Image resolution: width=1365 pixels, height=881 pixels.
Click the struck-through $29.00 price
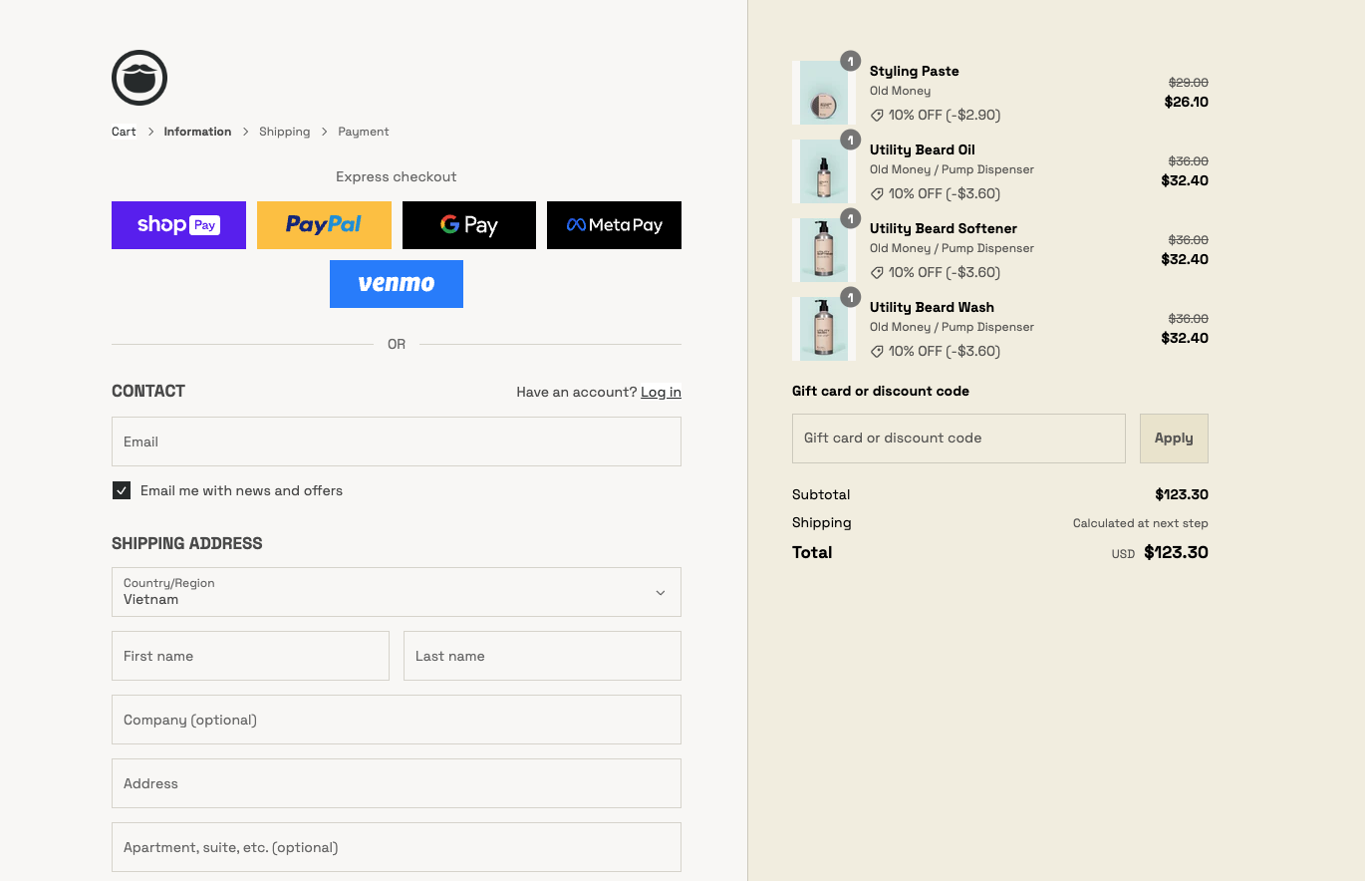point(1189,83)
